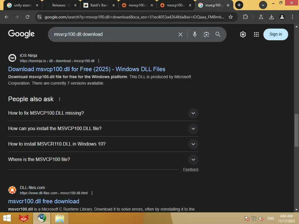Click the Google search input field
The width and height of the screenshot is (299, 224).
pos(114,34)
